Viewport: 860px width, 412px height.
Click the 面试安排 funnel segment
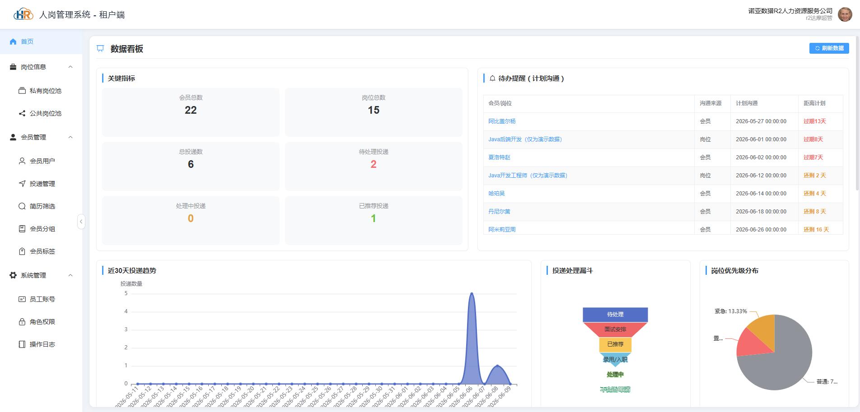point(615,329)
